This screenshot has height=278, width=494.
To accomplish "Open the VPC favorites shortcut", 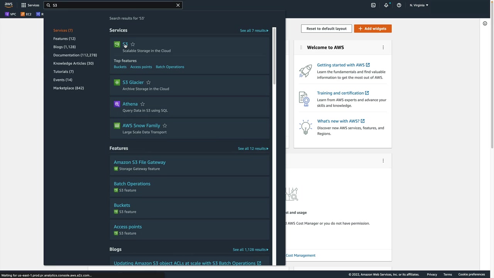I will tap(10, 14).
